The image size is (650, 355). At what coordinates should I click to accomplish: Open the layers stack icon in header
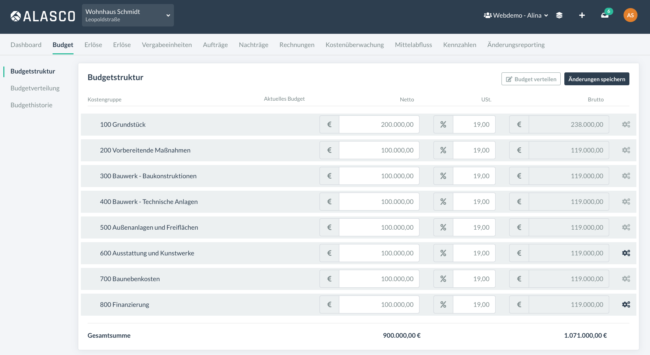click(559, 15)
